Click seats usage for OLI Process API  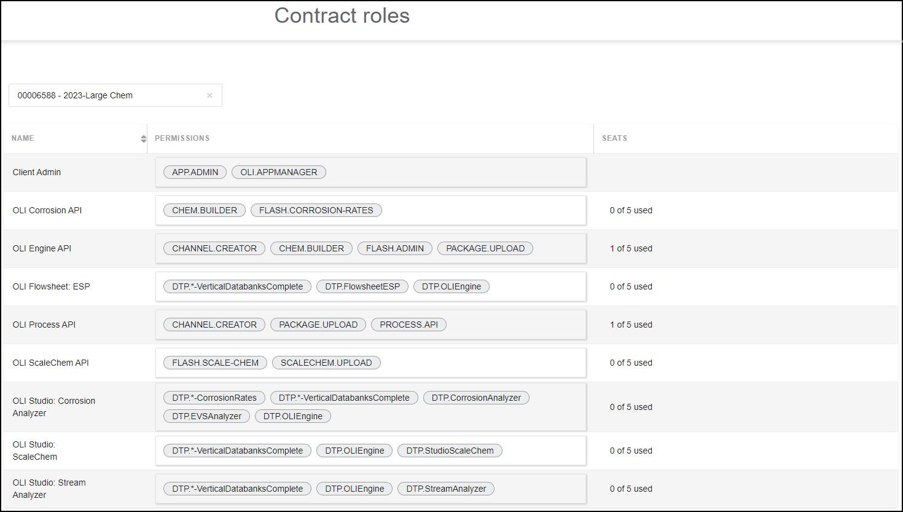(631, 325)
